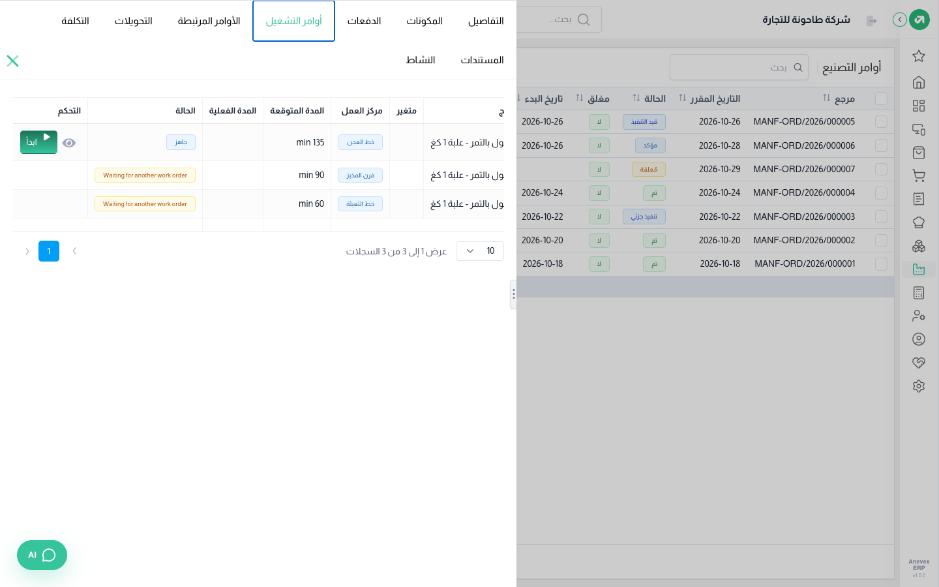Close the work order side panel
939x587 pixels.
click(12, 61)
